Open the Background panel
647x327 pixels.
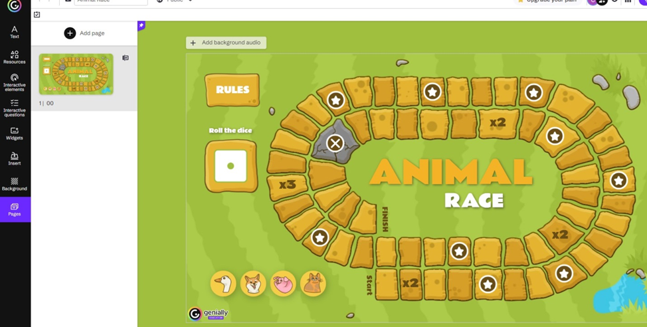click(x=15, y=185)
